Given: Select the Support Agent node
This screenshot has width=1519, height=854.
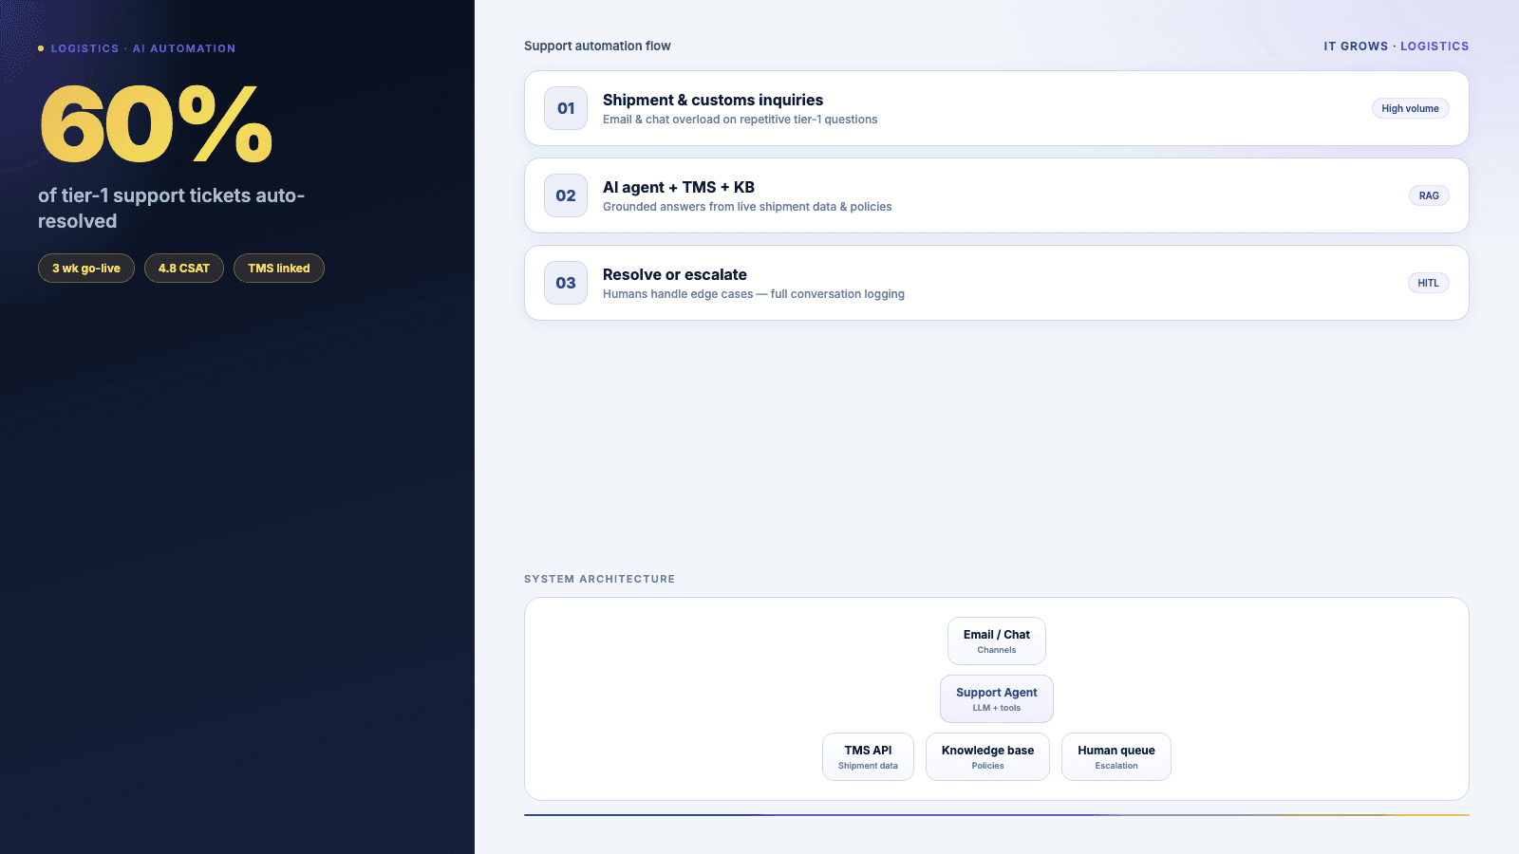Looking at the screenshot, I should [997, 699].
